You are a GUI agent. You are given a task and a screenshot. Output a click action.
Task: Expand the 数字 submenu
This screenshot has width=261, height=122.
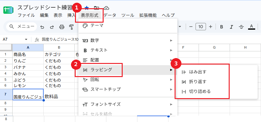point(128,40)
